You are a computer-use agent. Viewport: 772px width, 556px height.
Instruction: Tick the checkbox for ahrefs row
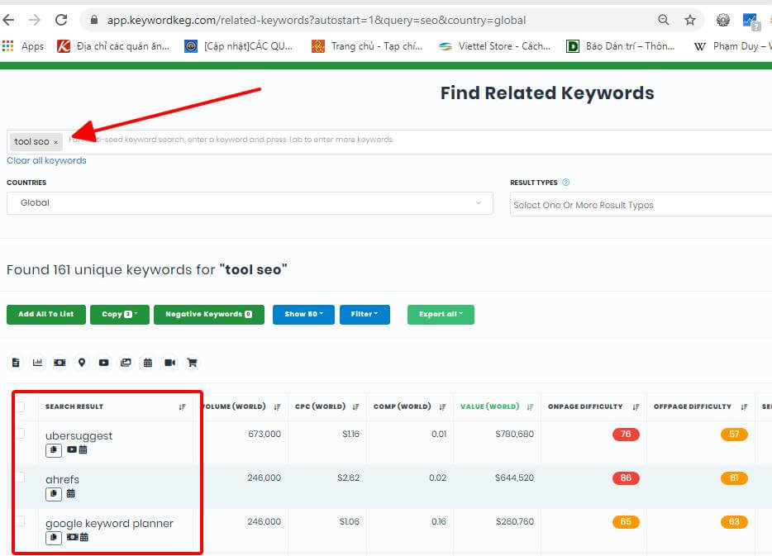20,477
